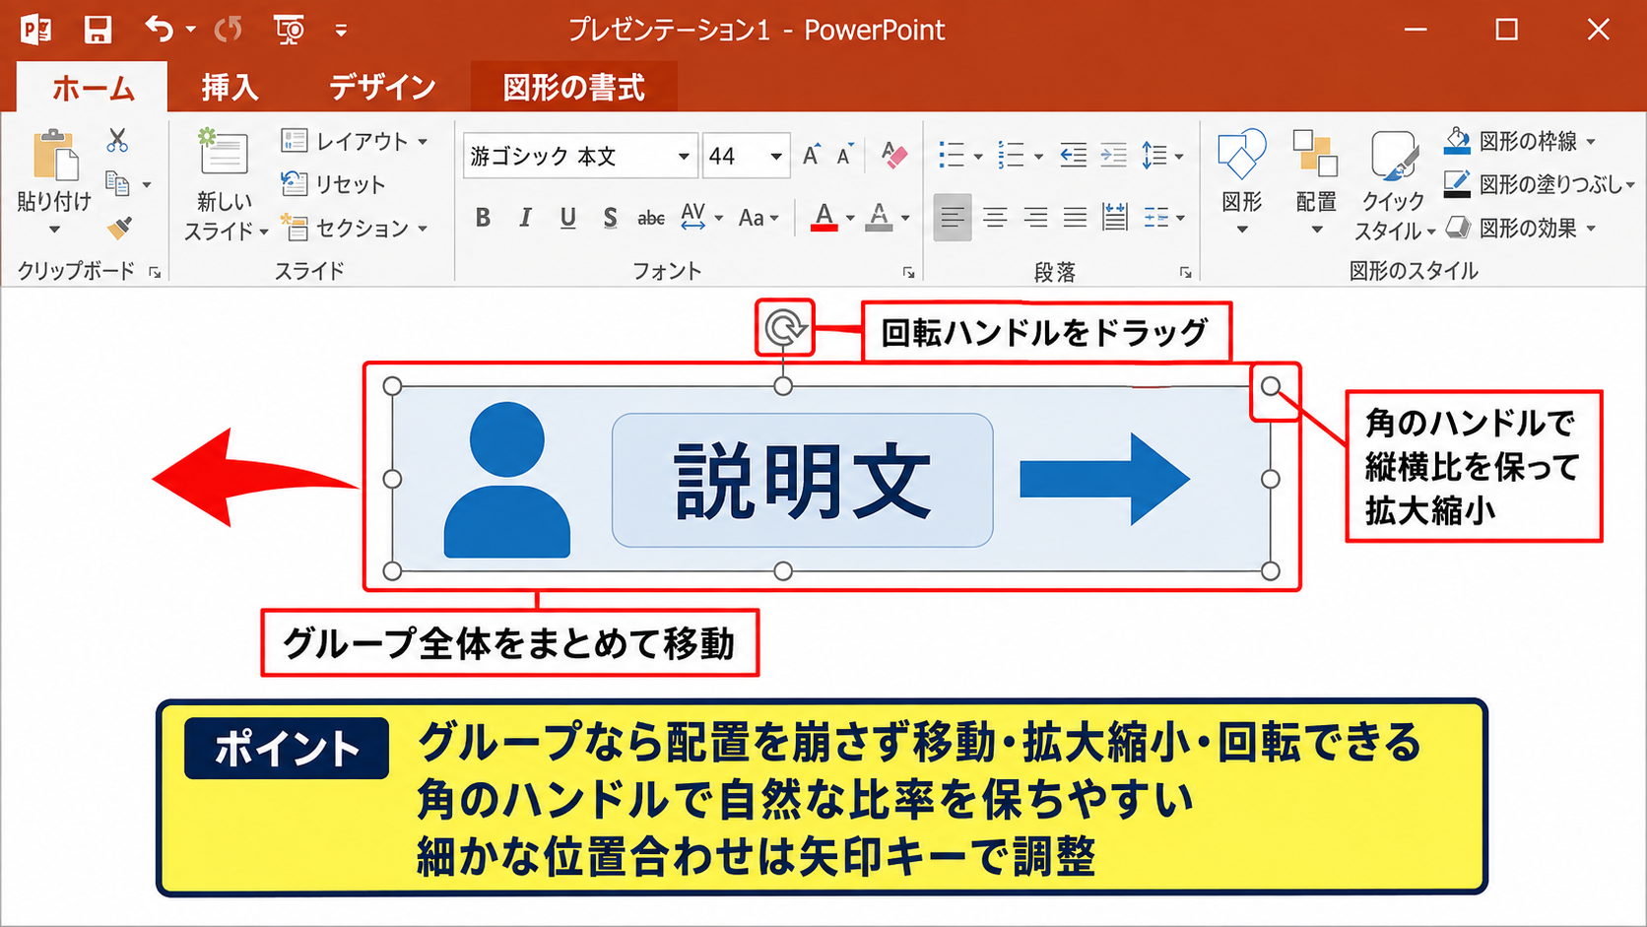Click the Redo arrow icon

tap(229, 30)
